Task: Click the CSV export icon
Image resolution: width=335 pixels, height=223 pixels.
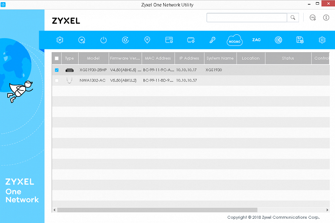Action: (313, 18)
